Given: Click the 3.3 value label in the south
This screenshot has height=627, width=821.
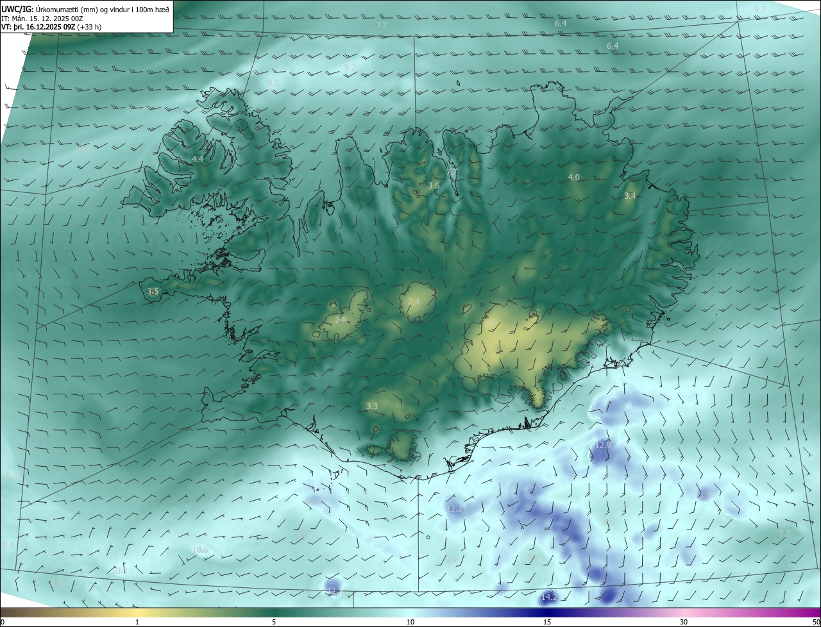Looking at the screenshot, I should (372, 406).
